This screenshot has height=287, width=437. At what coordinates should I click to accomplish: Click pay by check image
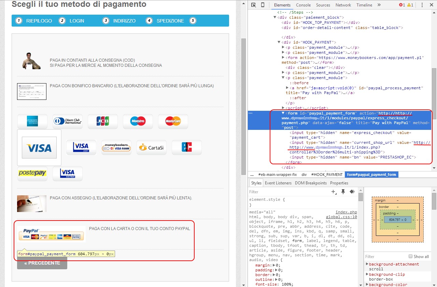point(32,203)
